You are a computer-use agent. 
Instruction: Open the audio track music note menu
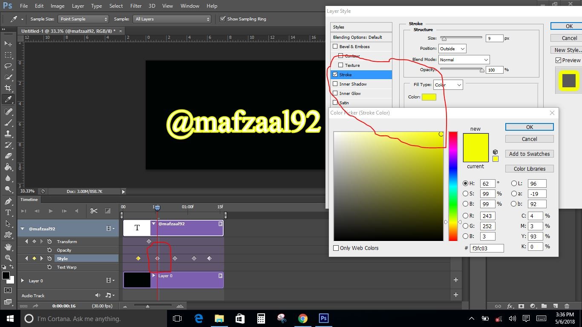[x=109, y=295]
